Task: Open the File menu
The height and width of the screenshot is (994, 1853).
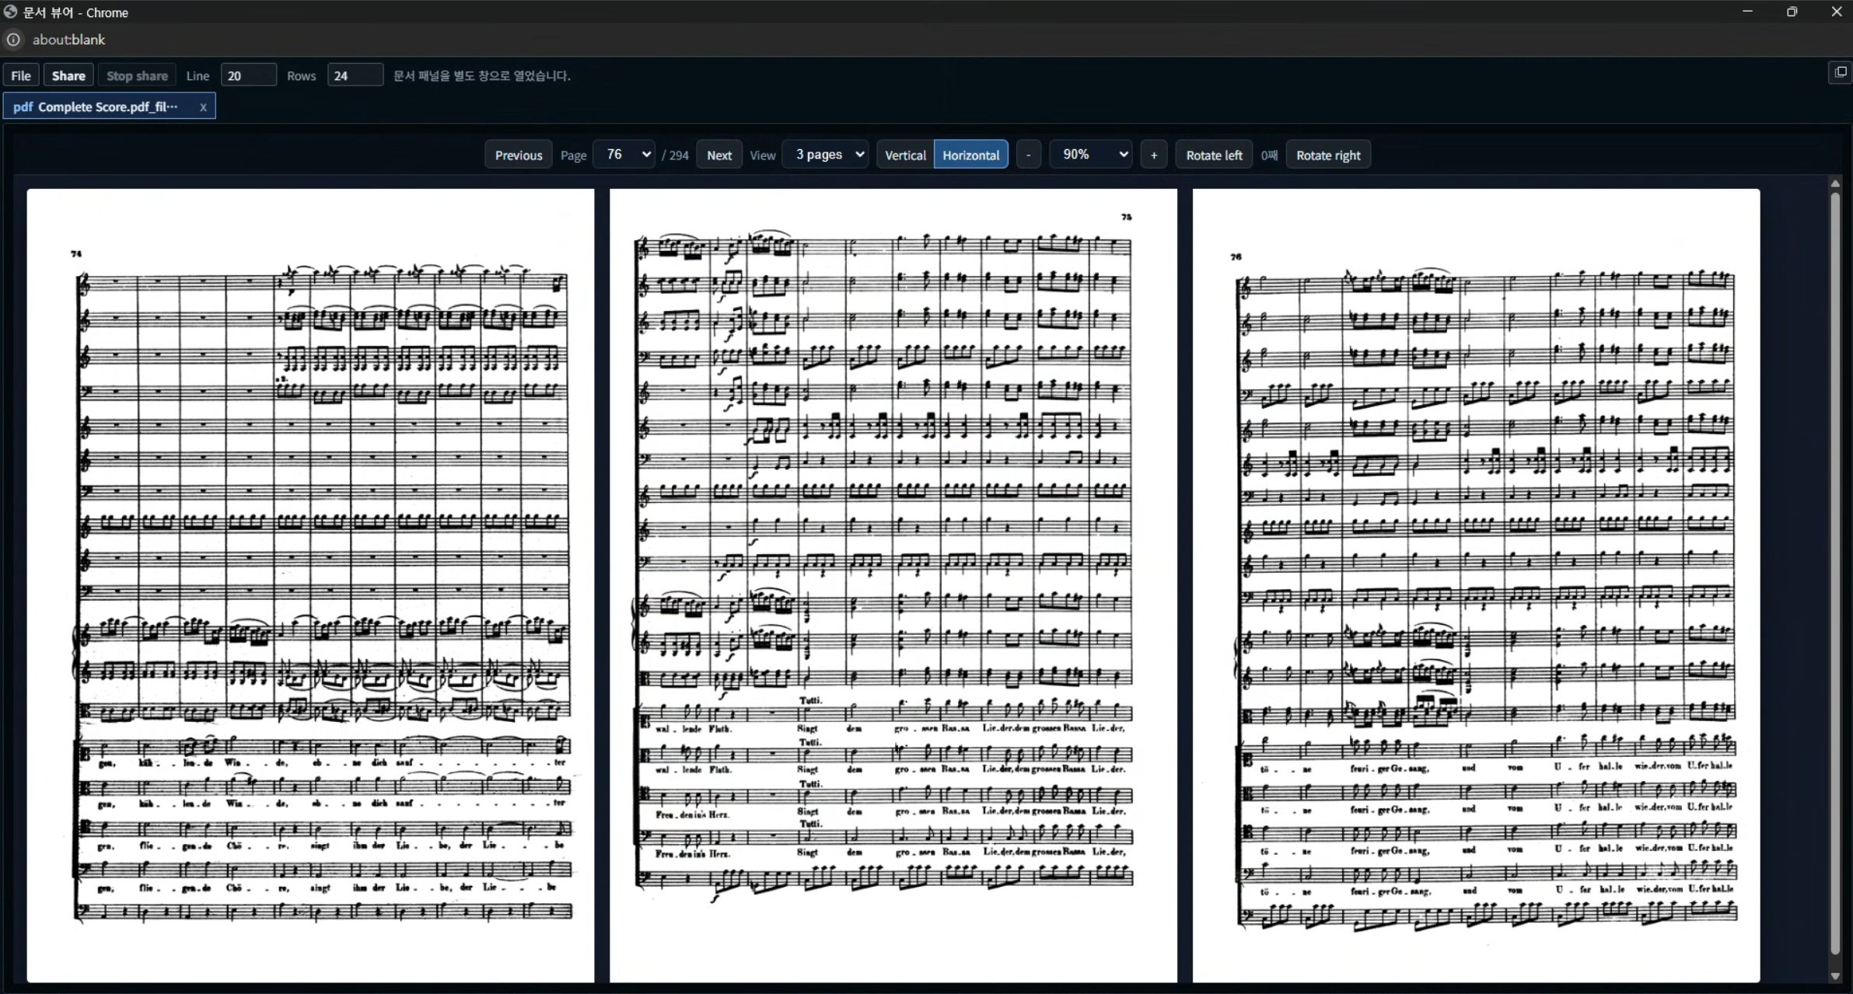Action: 21,75
